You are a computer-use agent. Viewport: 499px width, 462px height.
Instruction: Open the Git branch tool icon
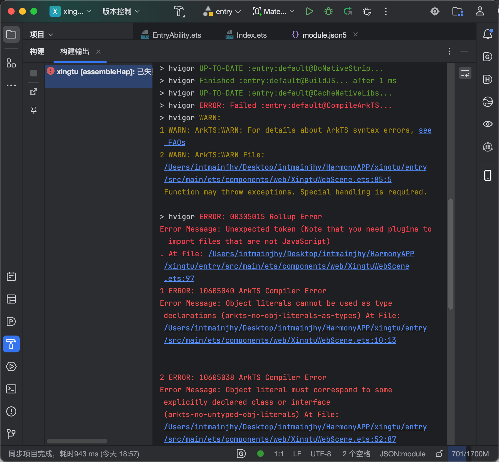[x=11, y=434]
